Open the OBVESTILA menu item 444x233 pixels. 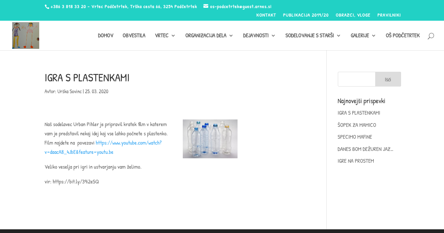tap(134, 36)
